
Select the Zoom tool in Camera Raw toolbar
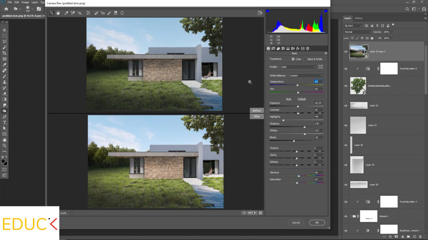point(51,13)
